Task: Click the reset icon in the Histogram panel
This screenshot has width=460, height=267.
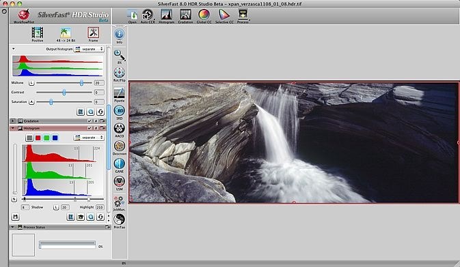Action: 100,217
